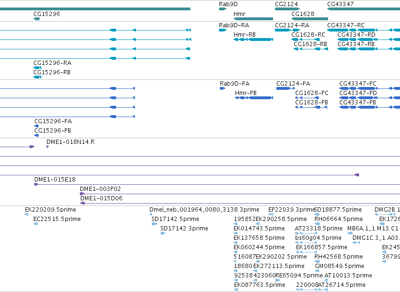Open the EK272113.5prime EST label
400x292 pixels.
click(x=279, y=266)
